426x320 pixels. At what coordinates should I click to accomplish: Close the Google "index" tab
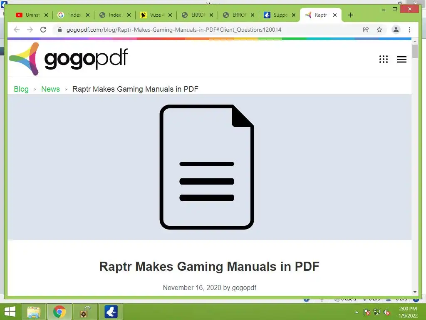tap(88, 15)
